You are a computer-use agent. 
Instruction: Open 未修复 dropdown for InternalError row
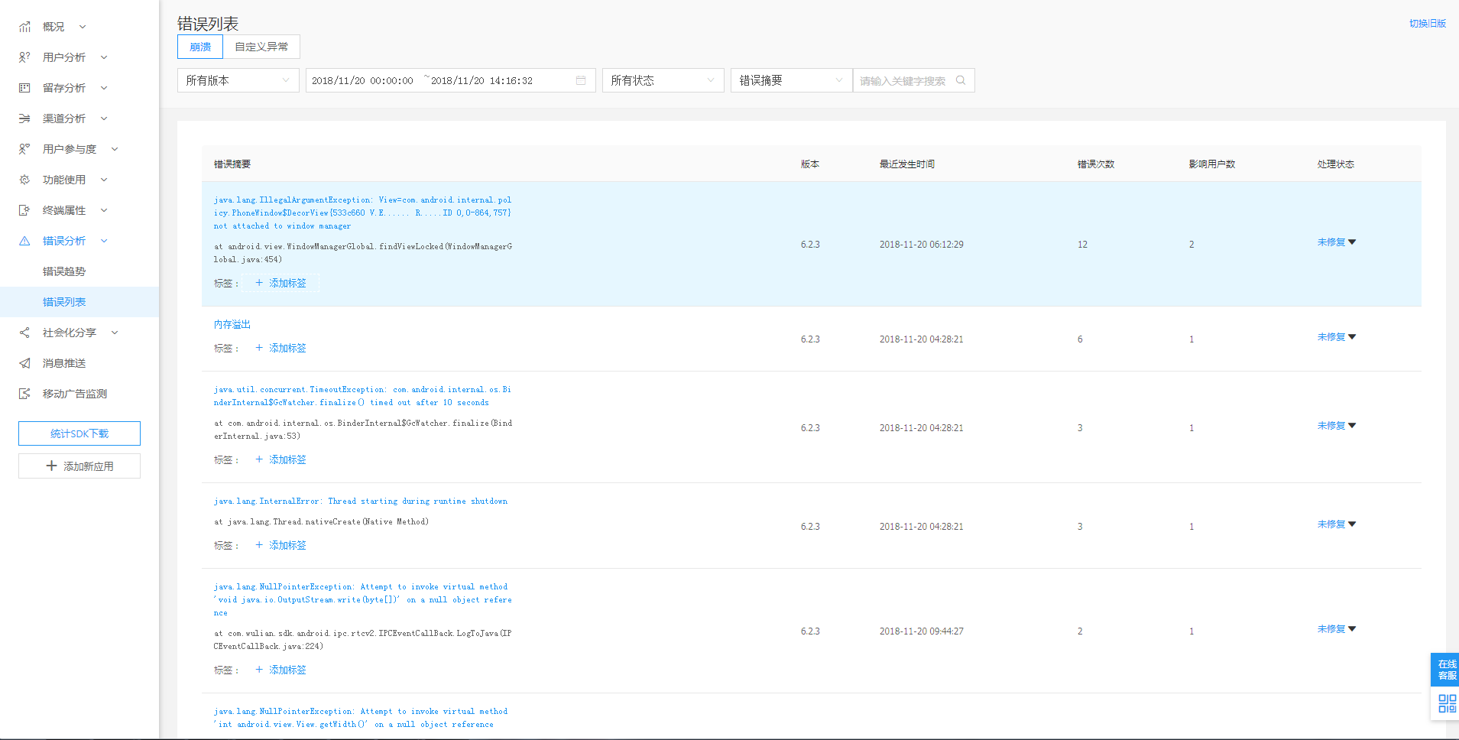pos(1337,524)
